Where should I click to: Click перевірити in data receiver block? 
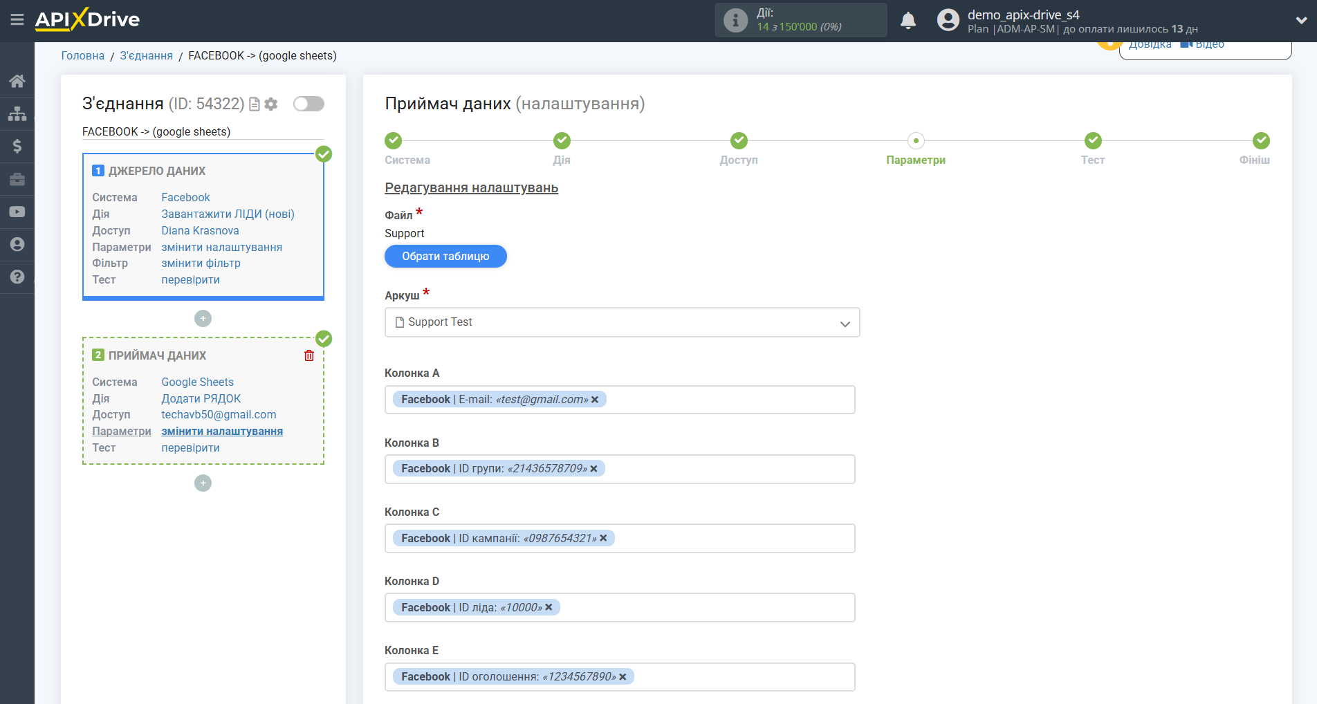(190, 448)
